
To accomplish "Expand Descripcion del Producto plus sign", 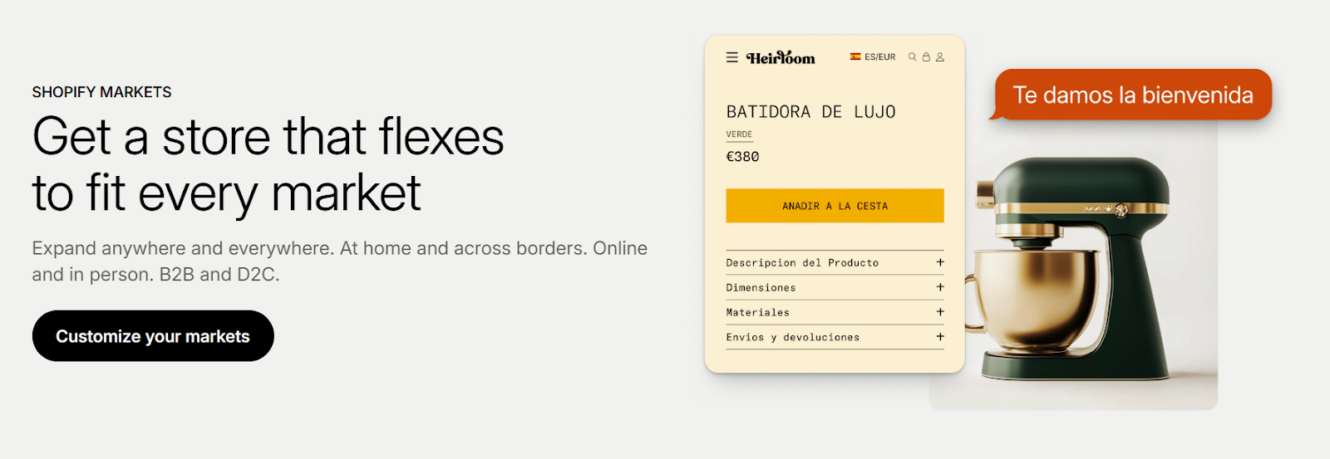I will (940, 262).
